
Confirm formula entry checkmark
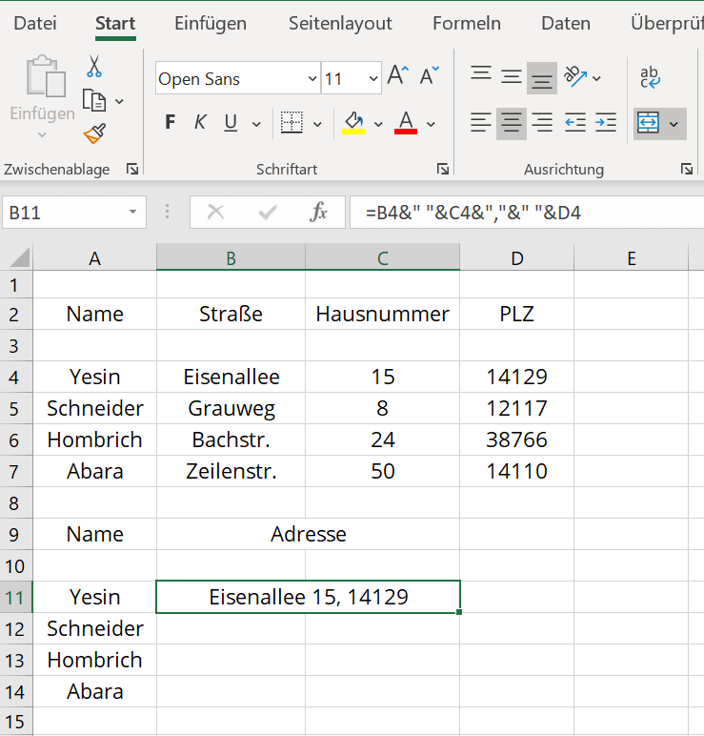click(x=268, y=213)
